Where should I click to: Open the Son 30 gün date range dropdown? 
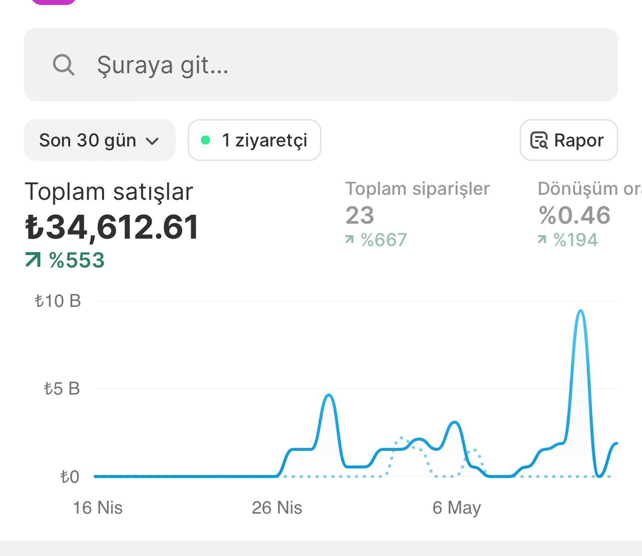click(100, 140)
